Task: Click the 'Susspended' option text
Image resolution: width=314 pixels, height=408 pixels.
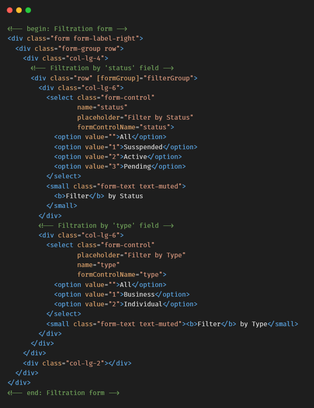Action: tap(143, 147)
